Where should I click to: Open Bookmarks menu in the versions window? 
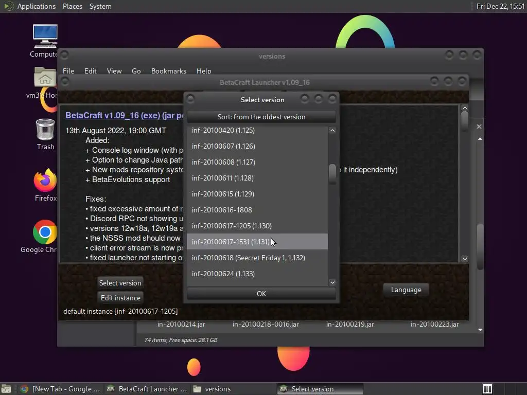pyautogui.click(x=169, y=71)
